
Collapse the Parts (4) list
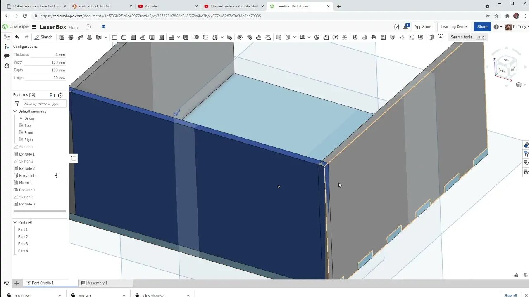pos(15,222)
